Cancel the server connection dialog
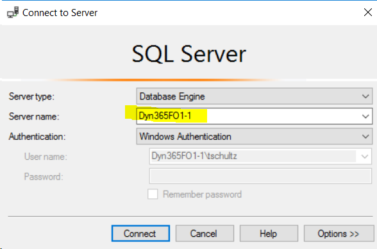The height and width of the screenshot is (249, 377). click(205, 234)
